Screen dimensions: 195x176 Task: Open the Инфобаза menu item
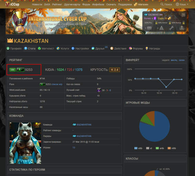(x=98, y=4)
